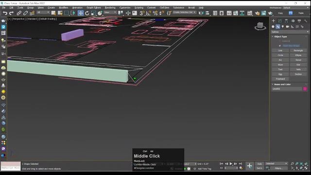Open the Create Selection Set dropdown
The image size is (311, 175).
184,13
